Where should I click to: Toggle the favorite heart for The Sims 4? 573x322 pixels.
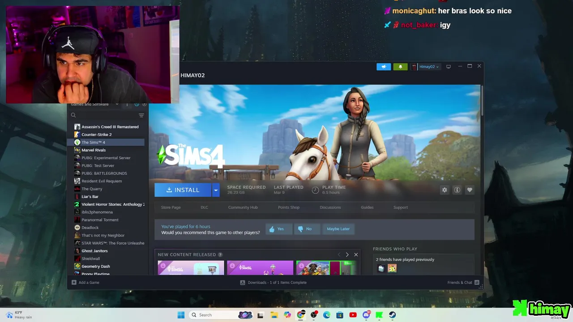click(470, 190)
